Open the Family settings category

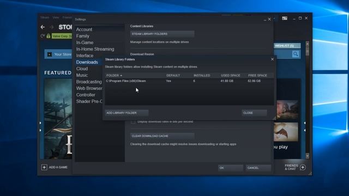(x=82, y=36)
